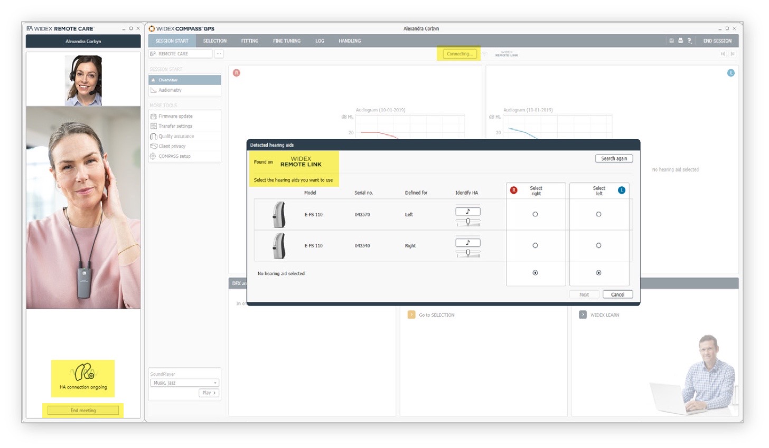
Task: Click the END SESSION button
Action: (x=717, y=41)
